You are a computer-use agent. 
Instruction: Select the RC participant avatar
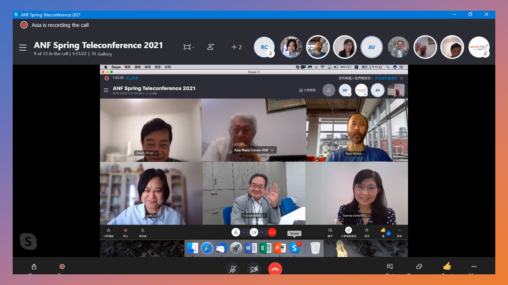coord(264,47)
